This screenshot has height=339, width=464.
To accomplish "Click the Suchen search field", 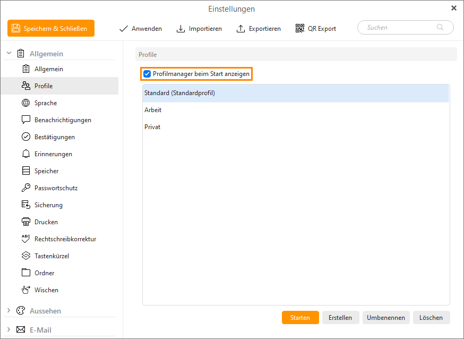I will coord(401,28).
